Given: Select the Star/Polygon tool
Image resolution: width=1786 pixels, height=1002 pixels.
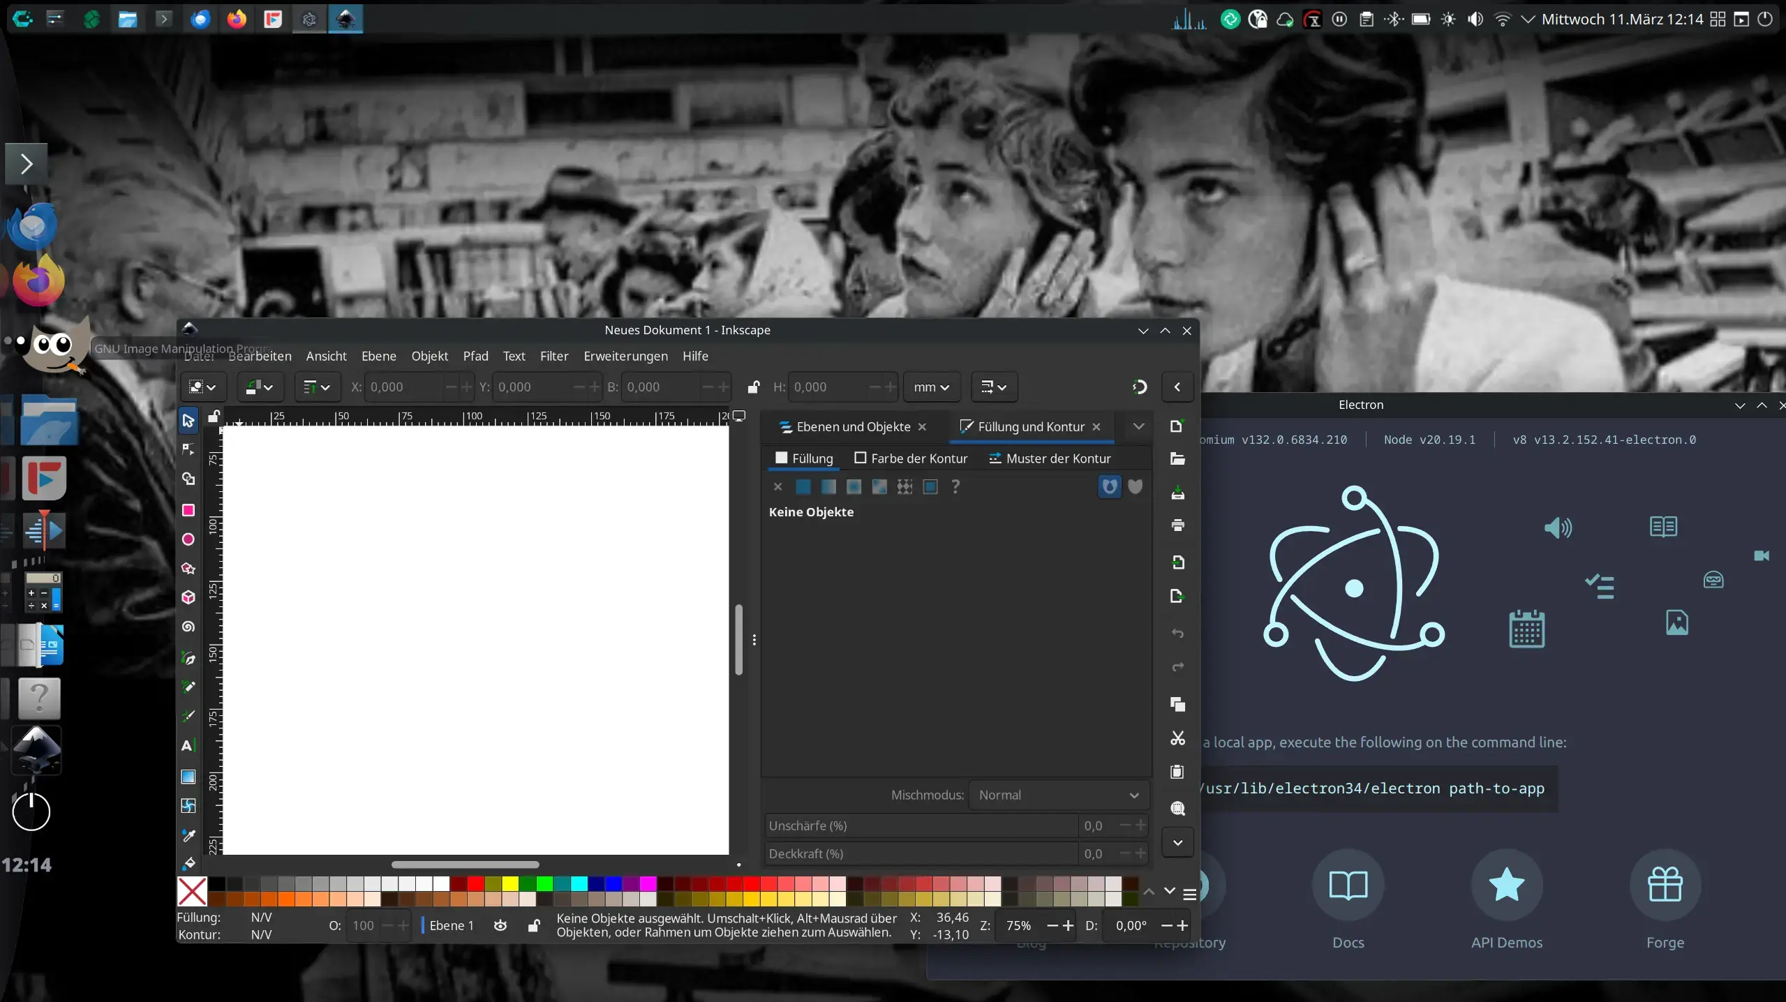Looking at the screenshot, I should [x=188, y=569].
